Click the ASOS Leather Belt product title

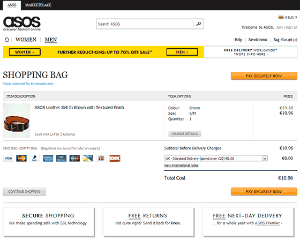tap(79, 108)
